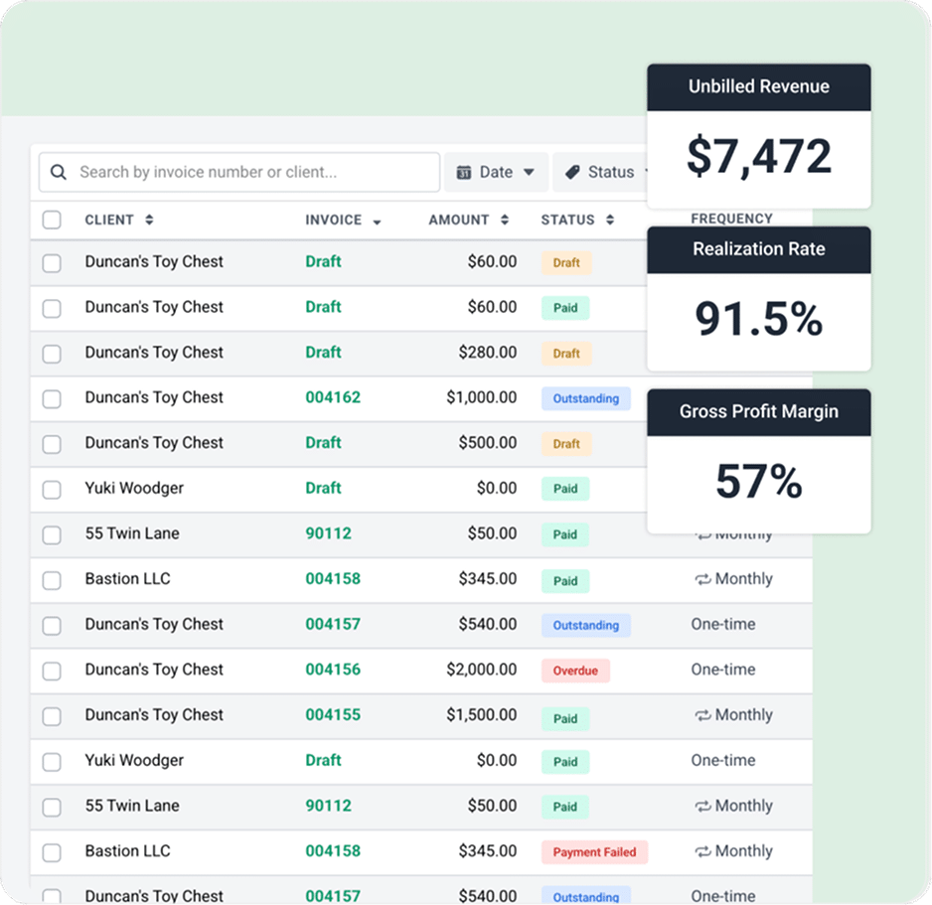
Task: Click the INVOICE column sort chevron
Action: (375, 220)
